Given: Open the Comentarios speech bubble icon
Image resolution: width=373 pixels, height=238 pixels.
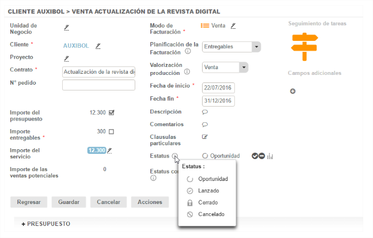Looking at the screenshot, I should pyautogui.click(x=204, y=124).
